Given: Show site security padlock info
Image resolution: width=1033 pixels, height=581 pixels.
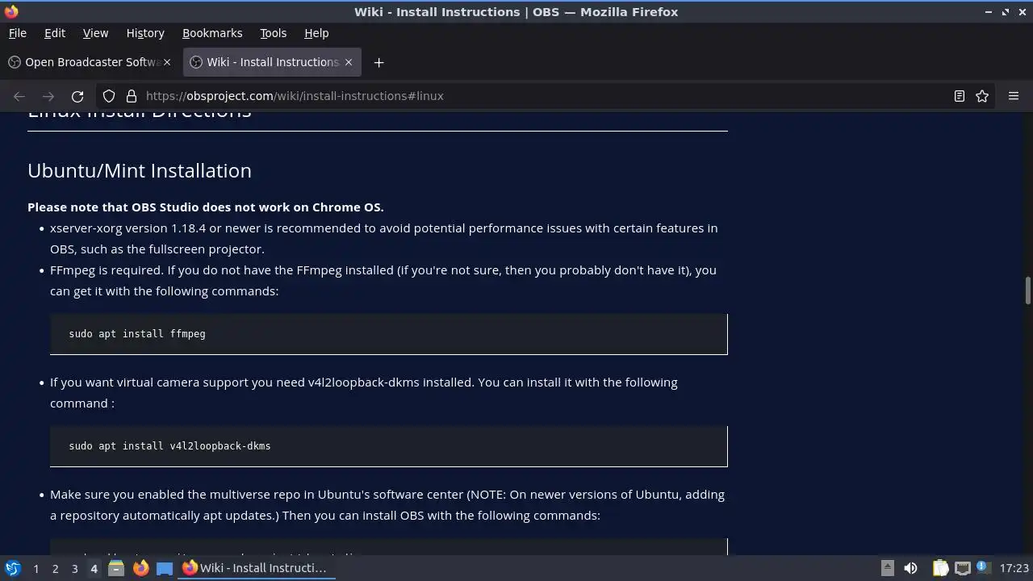Looking at the screenshot, I should click(x=132, y=96).
